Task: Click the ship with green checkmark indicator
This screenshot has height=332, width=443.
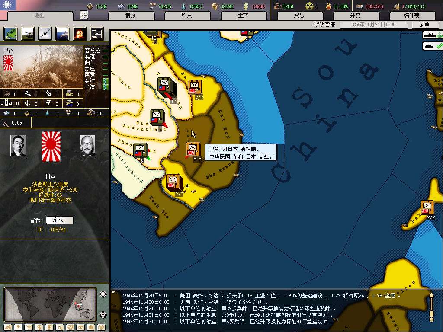Action: pyautogui.click(x=433, y=46)
